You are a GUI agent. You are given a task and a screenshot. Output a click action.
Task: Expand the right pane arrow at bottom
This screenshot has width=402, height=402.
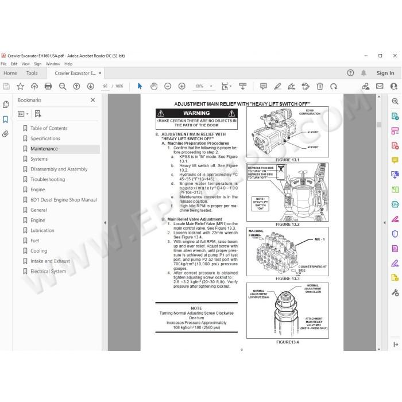[x=396, y=345]
